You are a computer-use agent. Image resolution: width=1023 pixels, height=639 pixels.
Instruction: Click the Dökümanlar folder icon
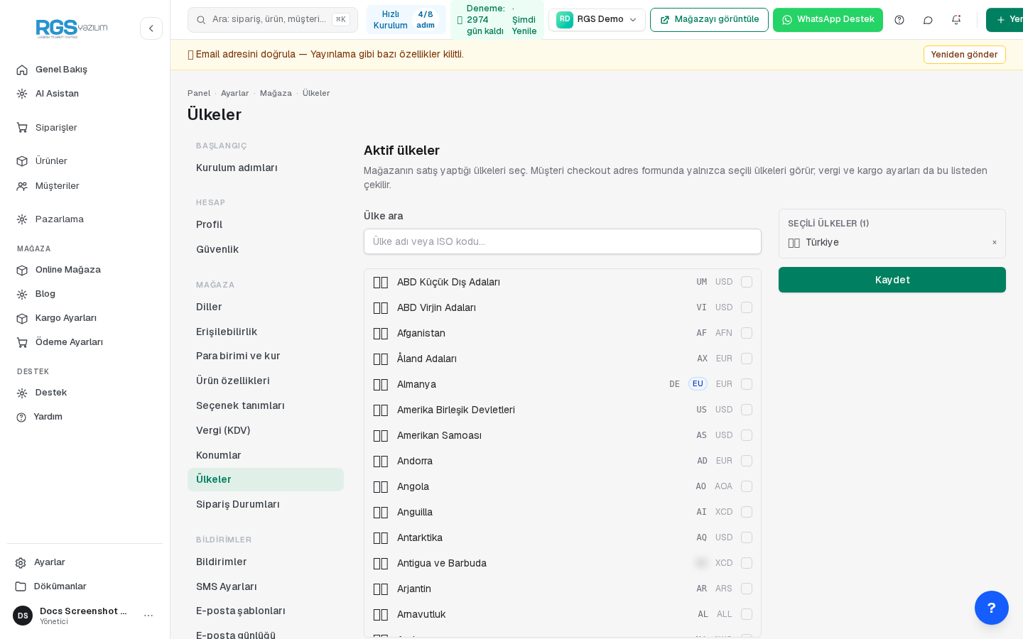pyautogui.click(x=21, y=586)
